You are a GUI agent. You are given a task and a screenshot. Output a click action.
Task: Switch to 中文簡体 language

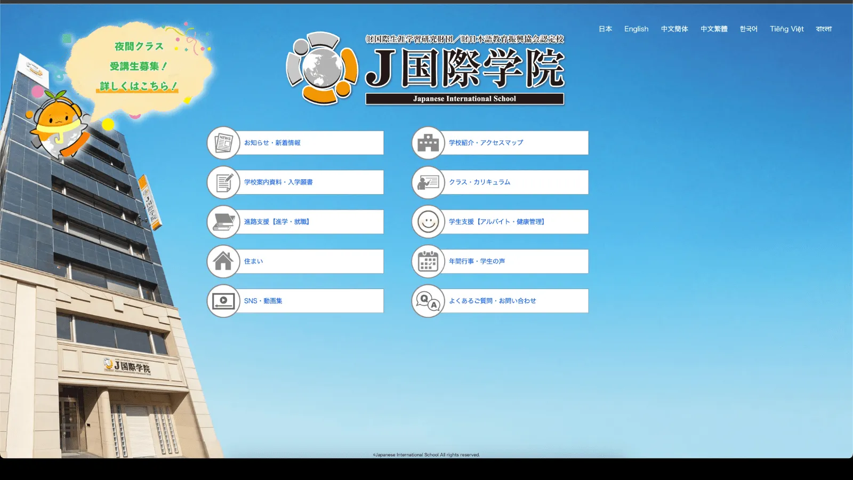[674, 29]
